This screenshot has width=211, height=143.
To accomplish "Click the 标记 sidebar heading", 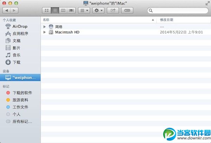I will click(x=6, y=86).
